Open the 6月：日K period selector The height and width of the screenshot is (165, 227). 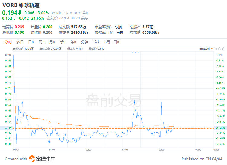coord(112,42)
